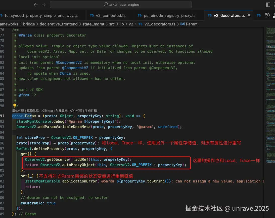Image resolution: width=275 pixels, height=218 pixels.
Task: Click 'getObserve' on line 99
Action: tap(58, 160)
